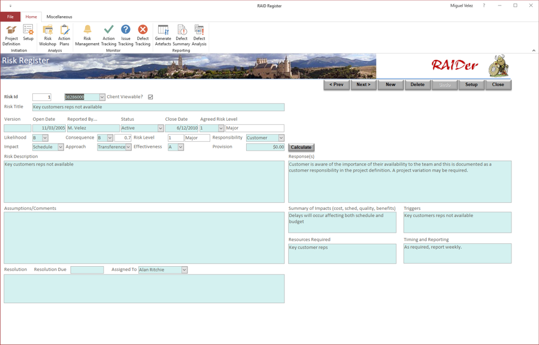
Task: Switch to the Home ribbon tab
Action: 31,17
